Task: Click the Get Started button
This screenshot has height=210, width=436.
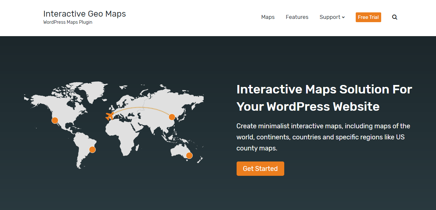Action: [260, 169]
